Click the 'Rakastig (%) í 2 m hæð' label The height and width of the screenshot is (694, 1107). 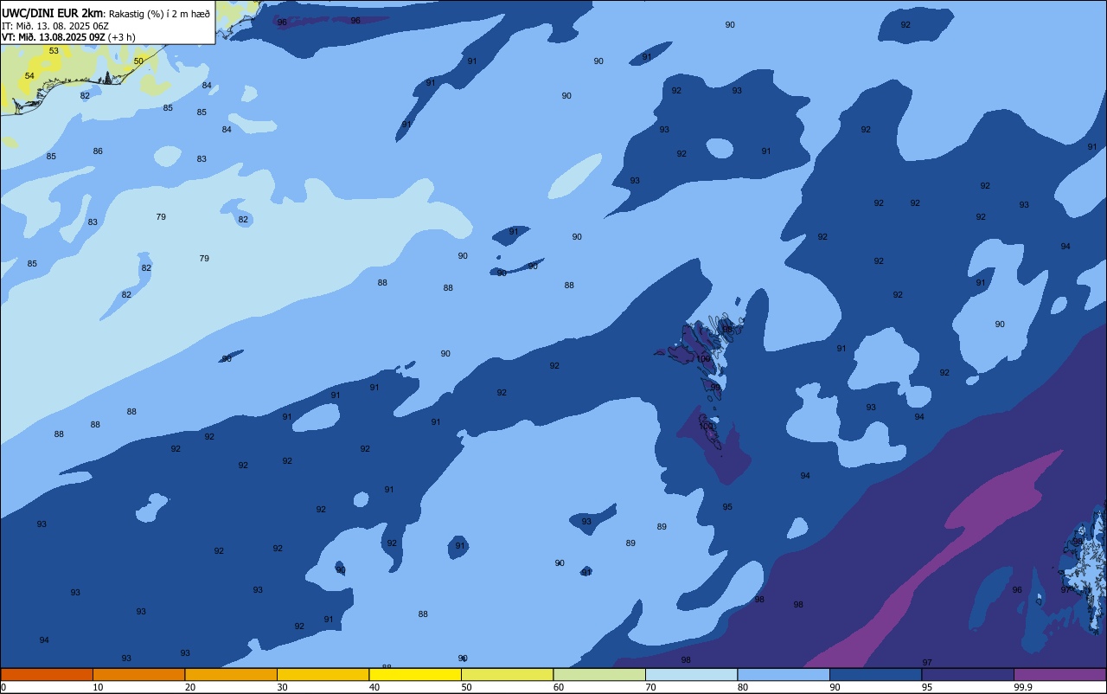[x=158, y=13]
